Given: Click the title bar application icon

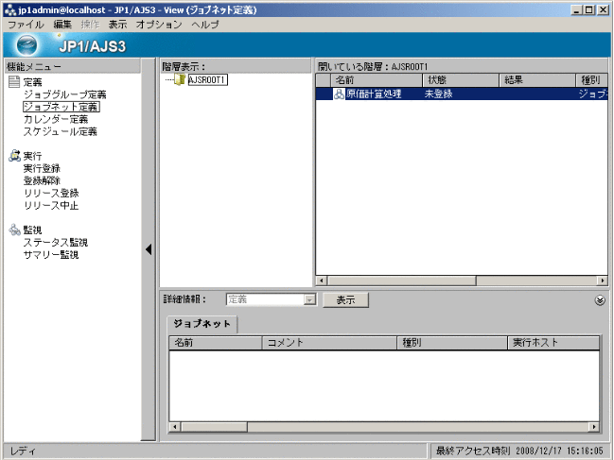Looking at the screenshot, I should point(10,9).
